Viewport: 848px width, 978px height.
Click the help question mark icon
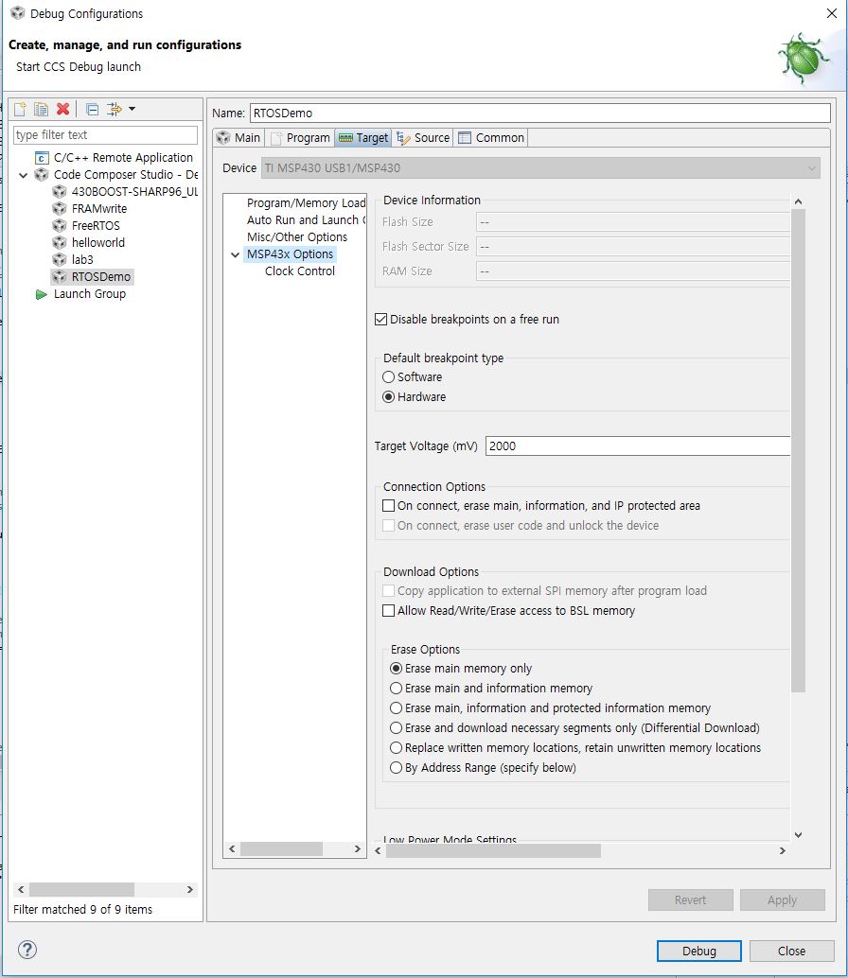pyautogui.click(x=27, y=950)
